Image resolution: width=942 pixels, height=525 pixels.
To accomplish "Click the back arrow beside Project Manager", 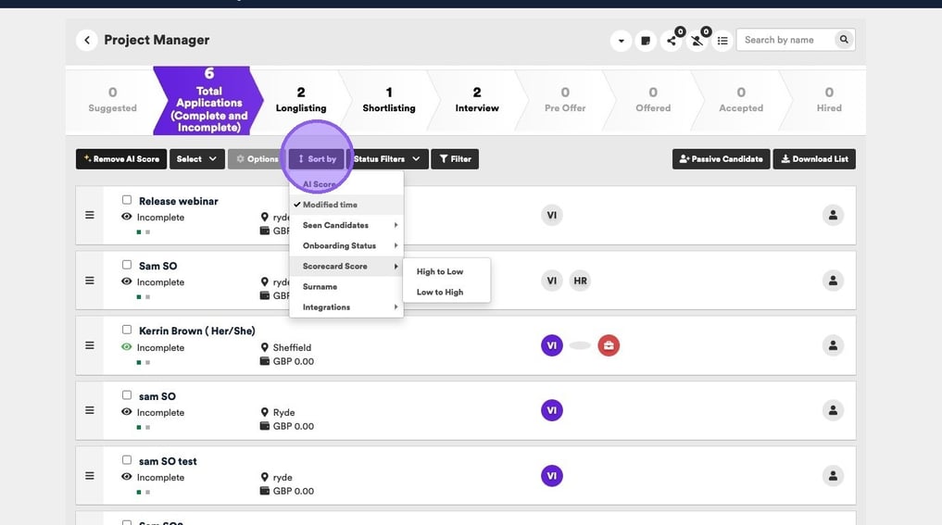I will (87, 40).
